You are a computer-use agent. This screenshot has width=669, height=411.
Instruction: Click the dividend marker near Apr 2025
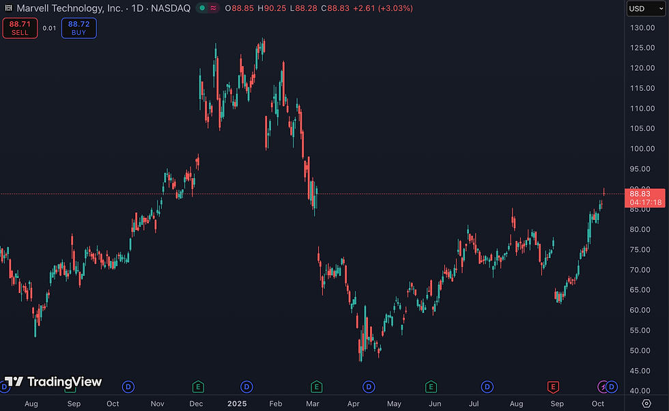369,387
